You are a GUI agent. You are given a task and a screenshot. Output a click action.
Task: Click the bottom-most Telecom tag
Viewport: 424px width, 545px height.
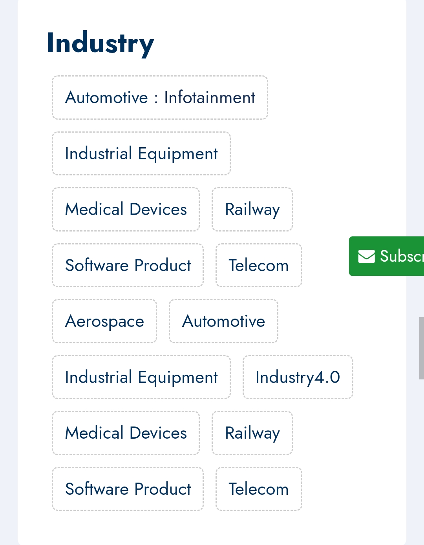(259, 489)
